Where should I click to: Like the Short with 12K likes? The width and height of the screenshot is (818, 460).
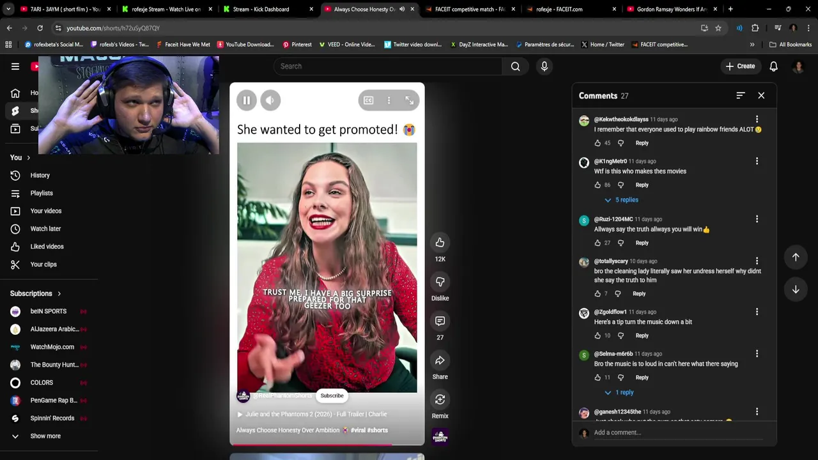(x=440, y=242)
